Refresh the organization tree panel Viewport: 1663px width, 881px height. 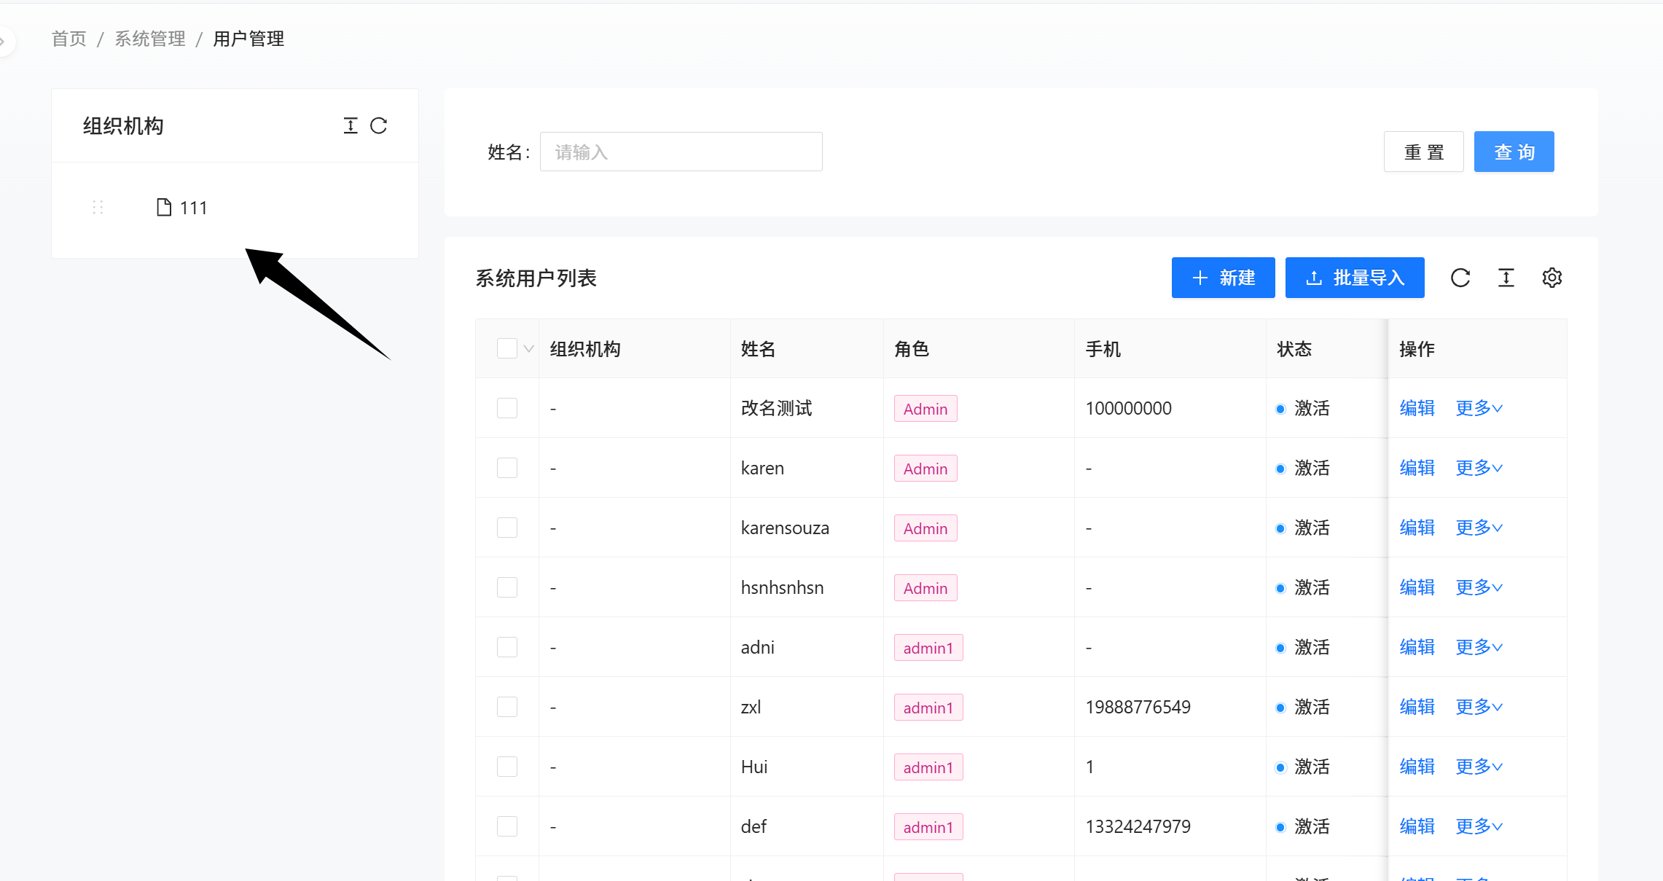click(x=378, y=126)
